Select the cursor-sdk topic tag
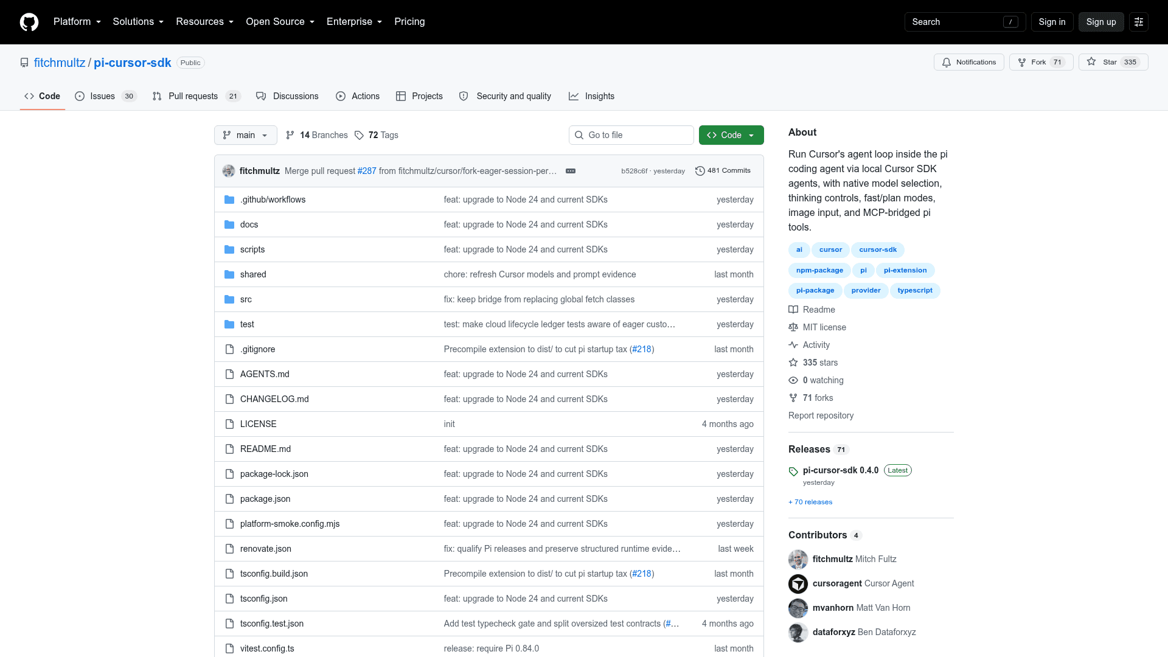Viewport: 1168px width, 657px height. [878, 250]
